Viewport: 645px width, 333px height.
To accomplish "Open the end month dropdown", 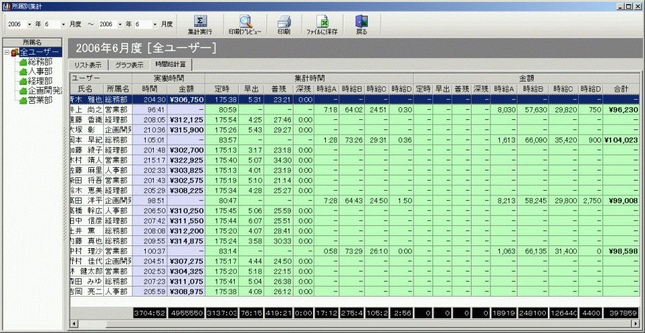I will point(155,25).
